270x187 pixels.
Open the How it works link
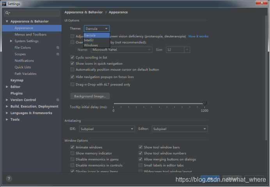pos(198,36)
